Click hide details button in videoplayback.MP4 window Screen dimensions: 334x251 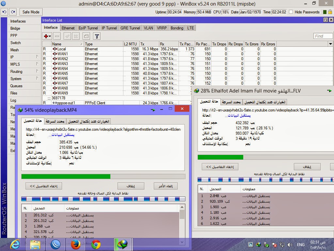[44, 186]
